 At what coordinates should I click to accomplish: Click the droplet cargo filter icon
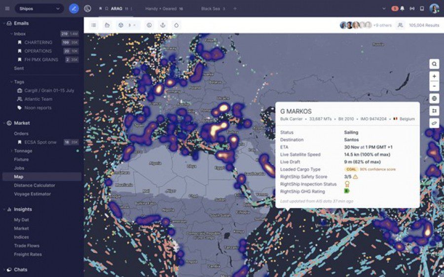(177, 25)
